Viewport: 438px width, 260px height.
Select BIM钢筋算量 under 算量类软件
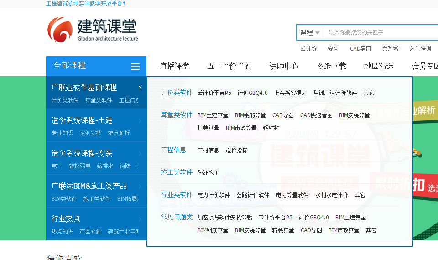(250, 115)
